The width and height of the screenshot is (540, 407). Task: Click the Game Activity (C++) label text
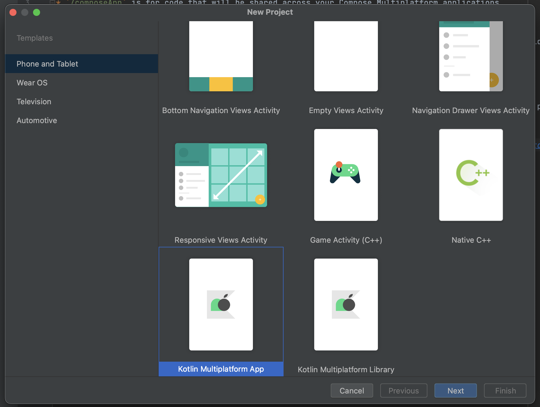[346, 240]
